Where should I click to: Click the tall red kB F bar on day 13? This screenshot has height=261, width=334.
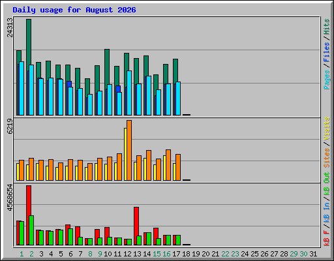click(136, 221)
